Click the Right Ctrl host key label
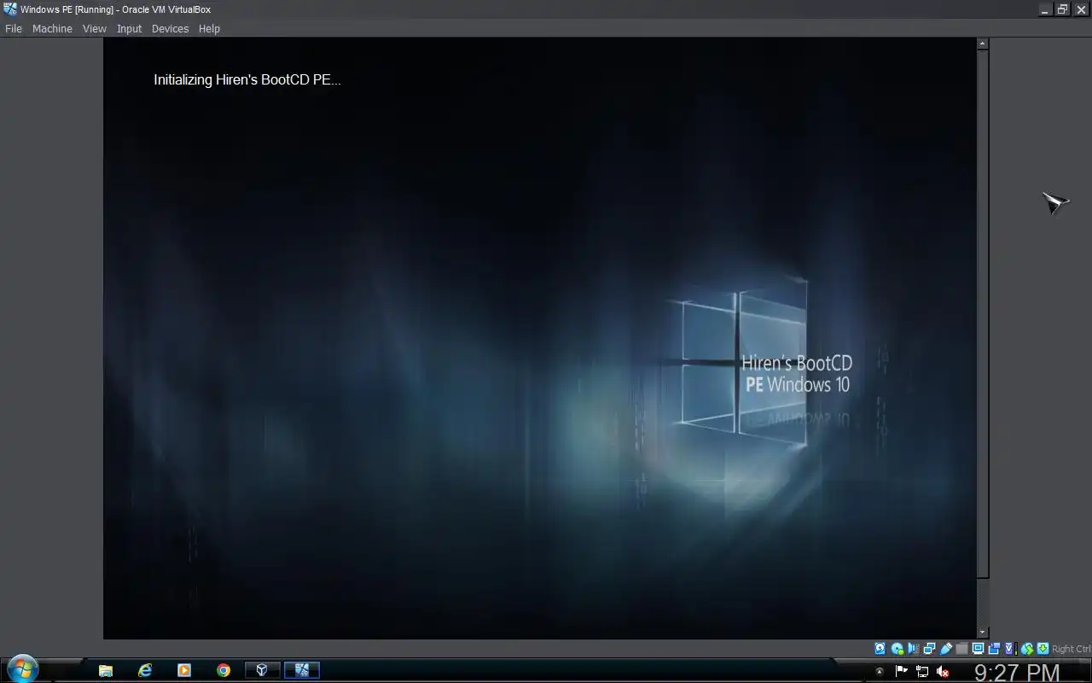Image resolution: width=1092 pixels, height=683 pixels. coord(1071,649)
